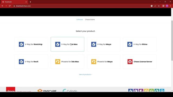The width and height of the screenshot is (173, 97).
Task: Select the V-Ray for Maya product text
Action: pyautogui.click(x=104, y=44)
